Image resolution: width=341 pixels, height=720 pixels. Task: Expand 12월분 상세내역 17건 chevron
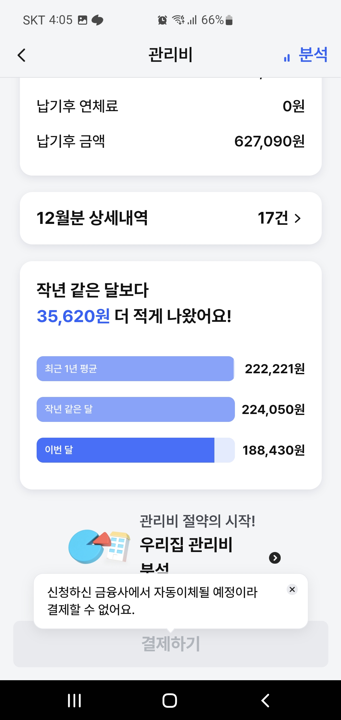click(x=297, y=218)
